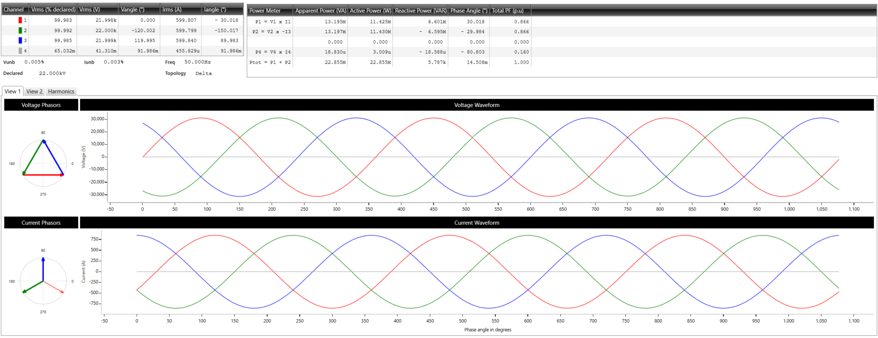Image resolution: width=878 pixels, height=338 pixels.
Task: Click the current phasor circle diagram
Action: (43, 281)
